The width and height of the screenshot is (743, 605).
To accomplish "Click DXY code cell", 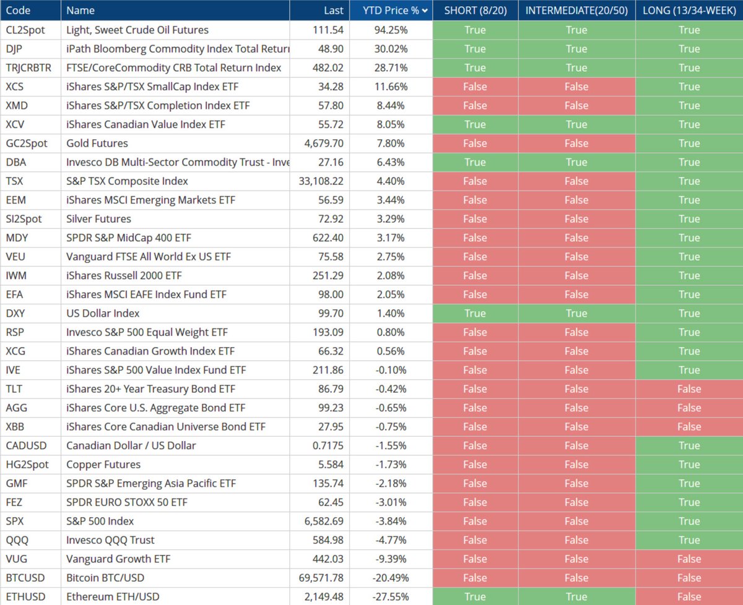I will point(30,313).
